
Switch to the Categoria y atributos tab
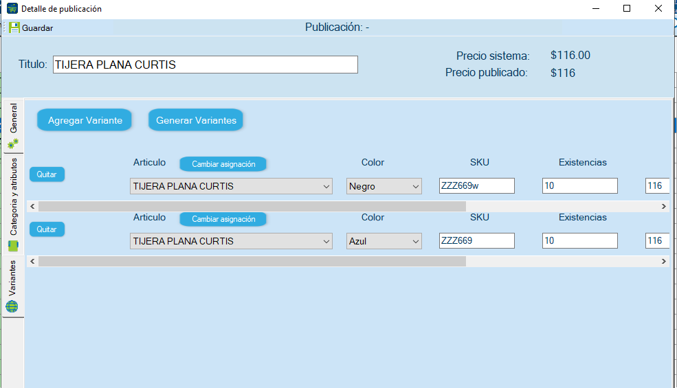pos(13,205)
